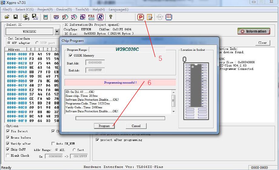Expand the Select IC dropdown arrow
Image resolution: width=279 pixels, height=170 pixels.
(x=57, y=32)
